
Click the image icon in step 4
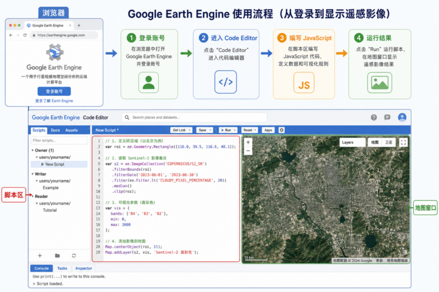coord(380,83)
